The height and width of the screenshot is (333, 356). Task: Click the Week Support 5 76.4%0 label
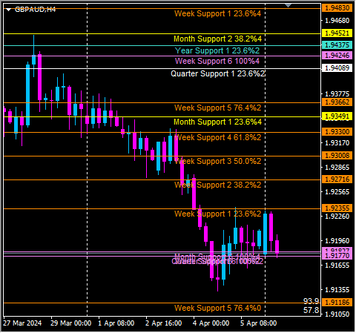217,308
